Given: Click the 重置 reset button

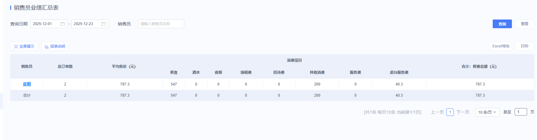Looking at the screenshot, I should [525, 24].
